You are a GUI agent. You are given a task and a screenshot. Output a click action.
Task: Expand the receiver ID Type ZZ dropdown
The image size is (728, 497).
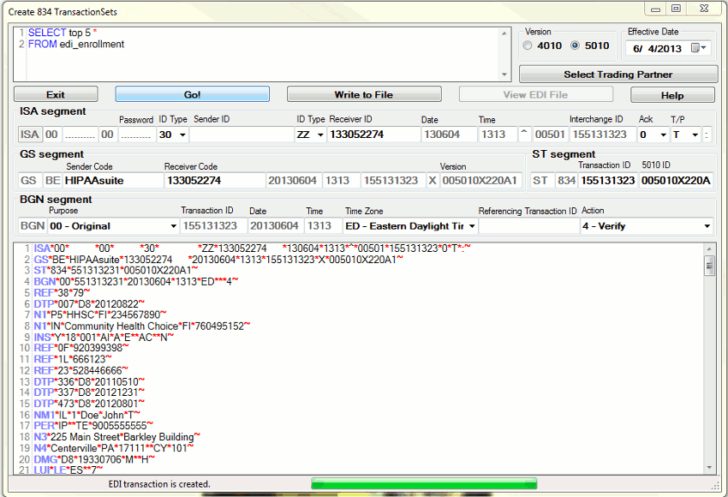coord(320,135)
